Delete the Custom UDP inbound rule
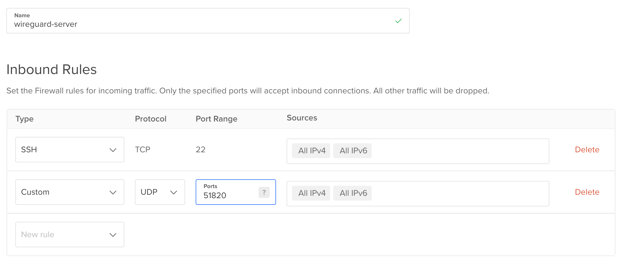This screenshot has height=269, width=622. pos(587,192)
